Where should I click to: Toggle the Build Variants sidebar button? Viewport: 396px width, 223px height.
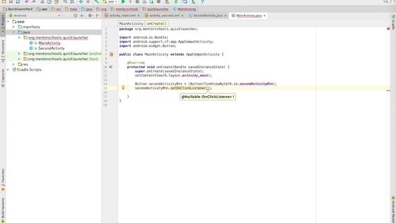click(2, 210)
